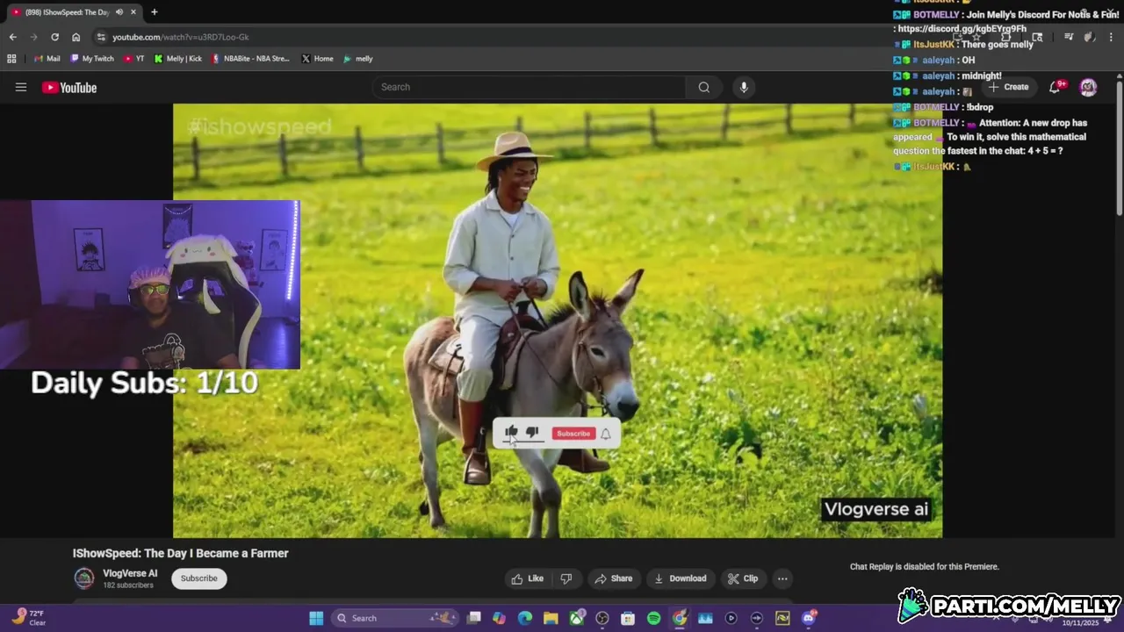The width and height of the screenshot is (1124, 632).
Task: Open VlogVerse AI channel name link
Action: [130, 573]
